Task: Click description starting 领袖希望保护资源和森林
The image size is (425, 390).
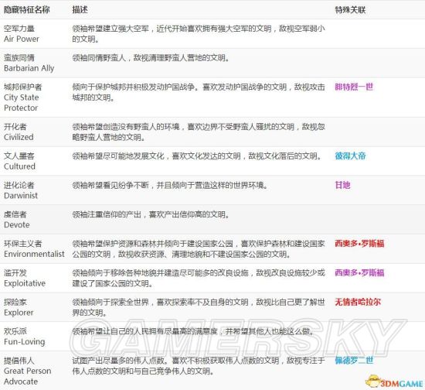Action: (199, 249)
